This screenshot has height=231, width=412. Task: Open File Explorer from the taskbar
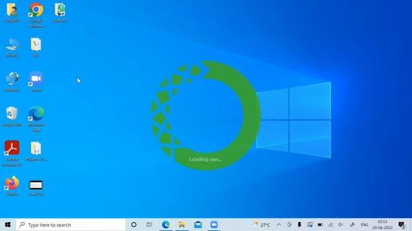[x=182, y=225]
